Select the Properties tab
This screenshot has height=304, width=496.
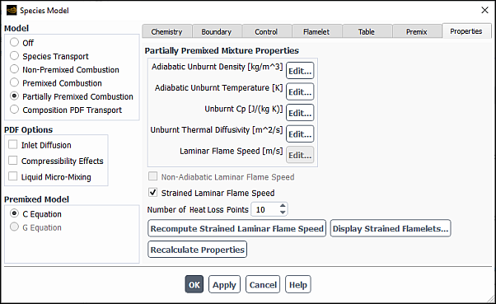point(466,31)
